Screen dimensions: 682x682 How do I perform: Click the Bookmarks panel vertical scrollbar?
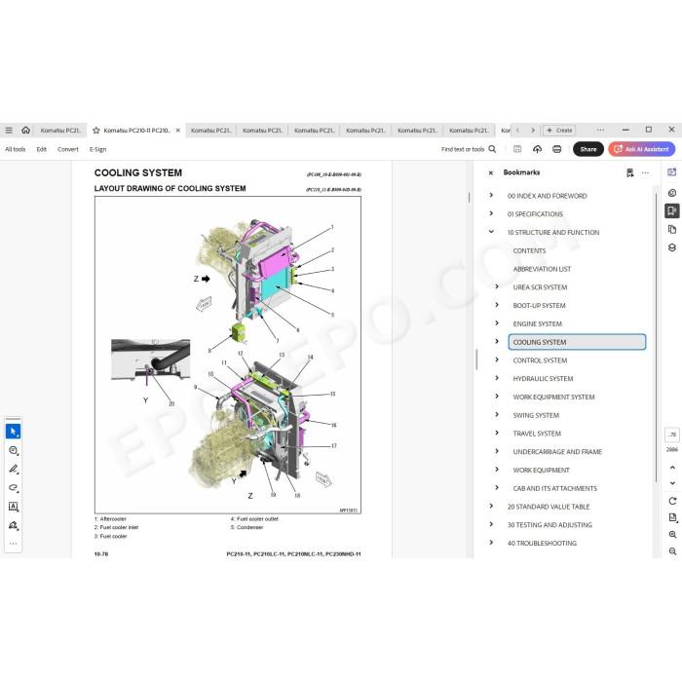point(656,337)
